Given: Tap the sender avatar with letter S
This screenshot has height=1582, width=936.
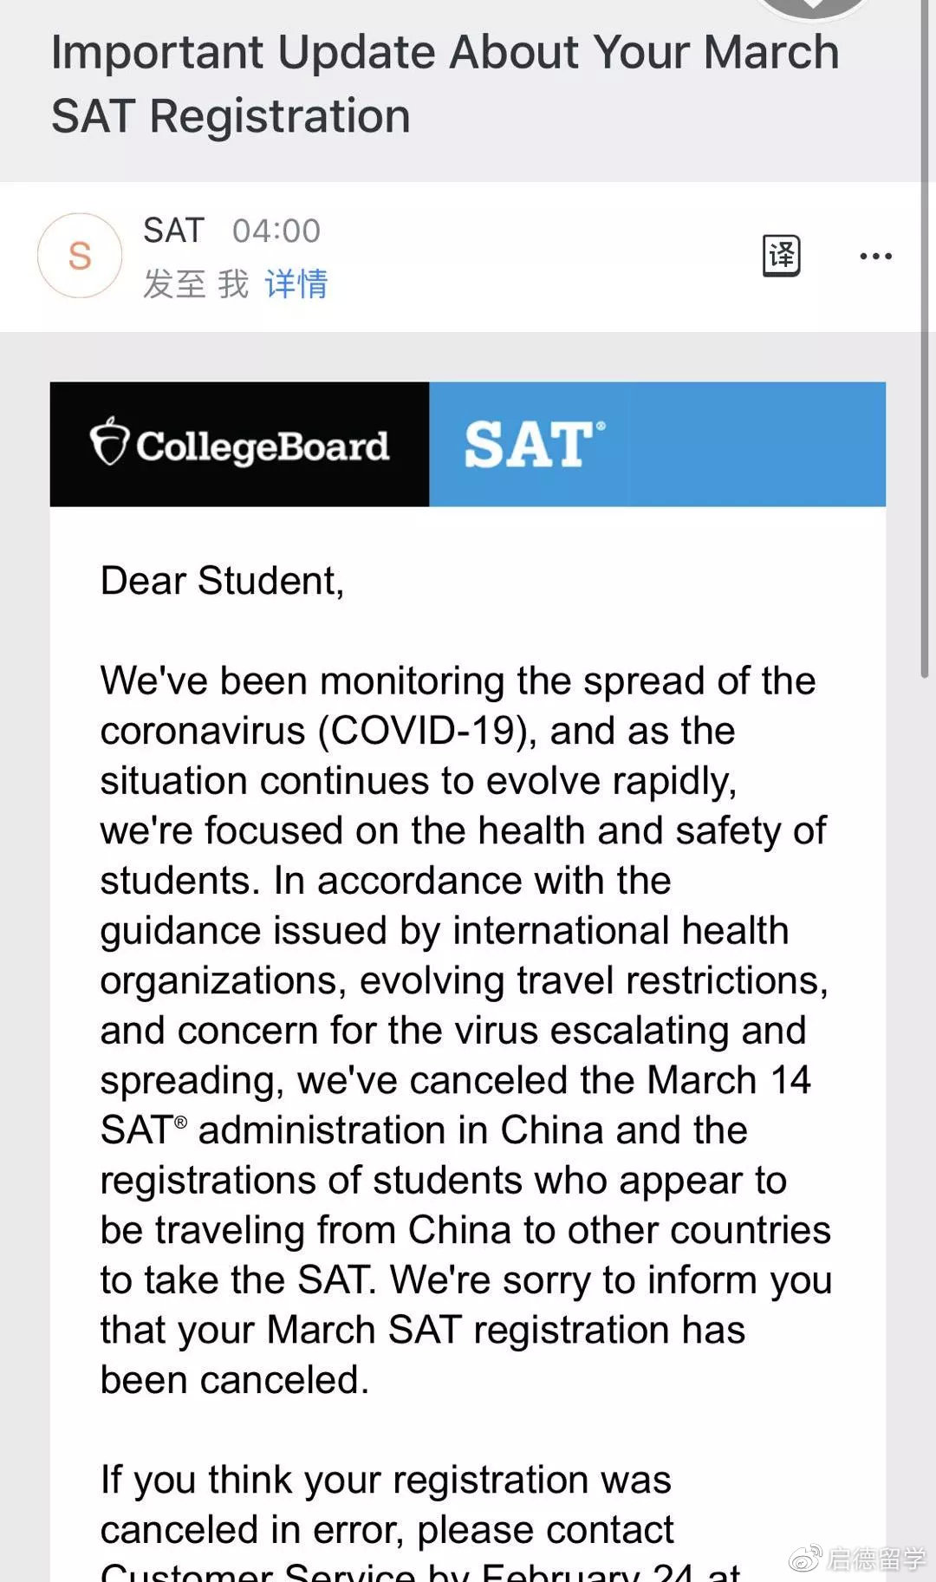Looking at the screenshot, I should click(x=80, y=256).
